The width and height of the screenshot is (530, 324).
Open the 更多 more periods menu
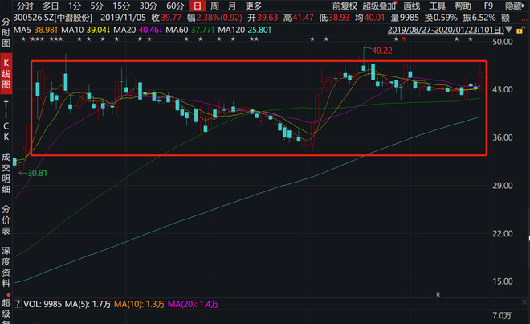[254, 6]
